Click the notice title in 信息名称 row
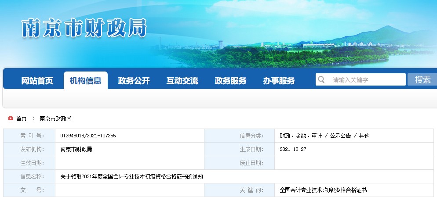Image resolution: width=437 pixels, height=197 pixels. coord(132,176)
